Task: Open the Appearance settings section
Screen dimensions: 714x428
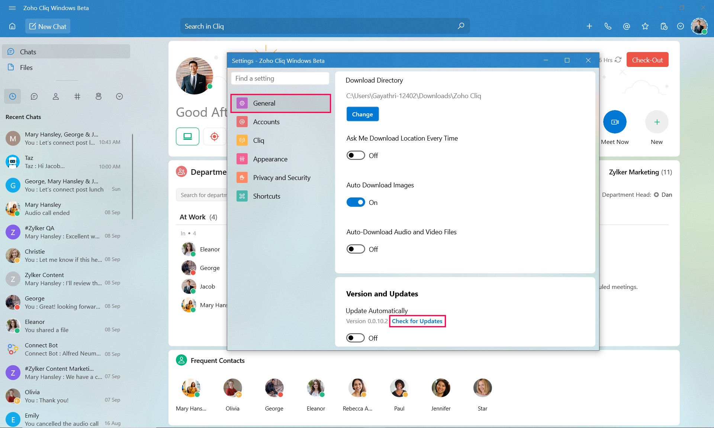Action: 270,158
